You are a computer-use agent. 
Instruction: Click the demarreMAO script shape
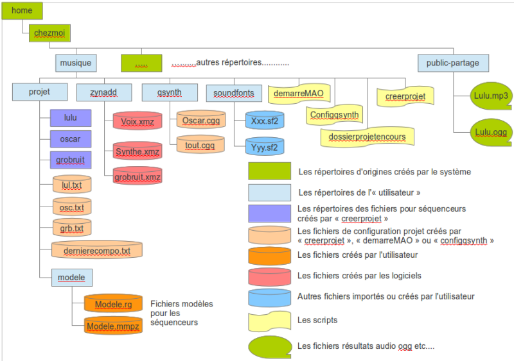[x=299, y=94]
